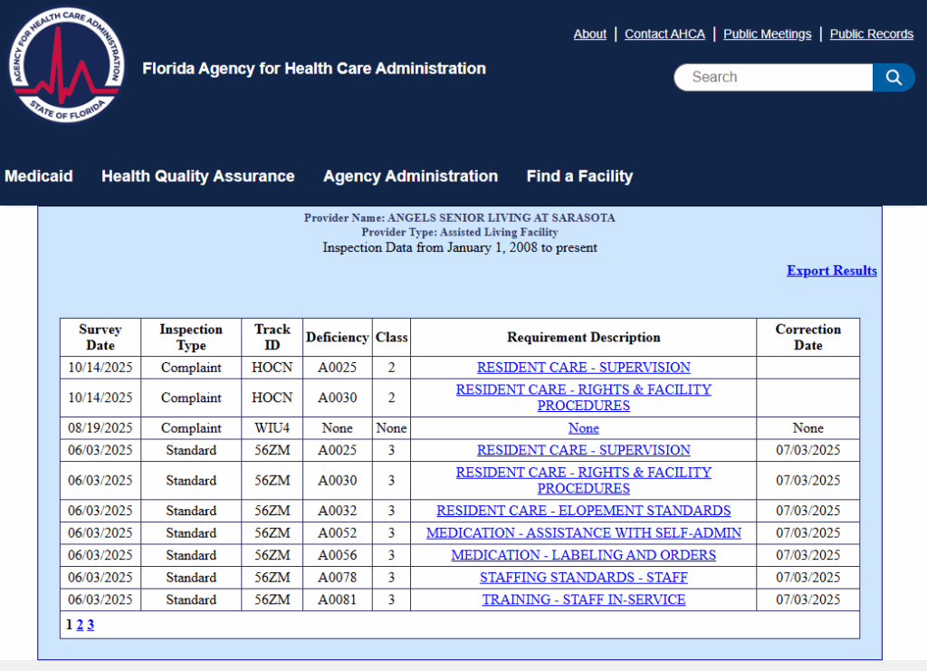Click Export Results
This screenshot has height=671, width=927.
click(x=831, y=271)
